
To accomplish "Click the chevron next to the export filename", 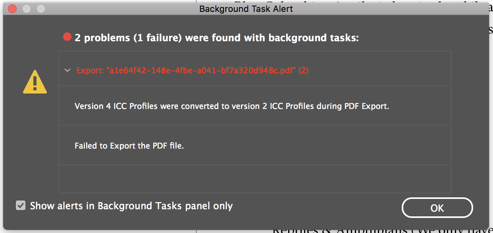I will 67,70.
